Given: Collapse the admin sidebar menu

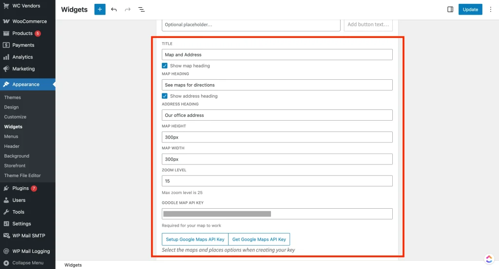Looking at the screenshot, I should (27, 263).
